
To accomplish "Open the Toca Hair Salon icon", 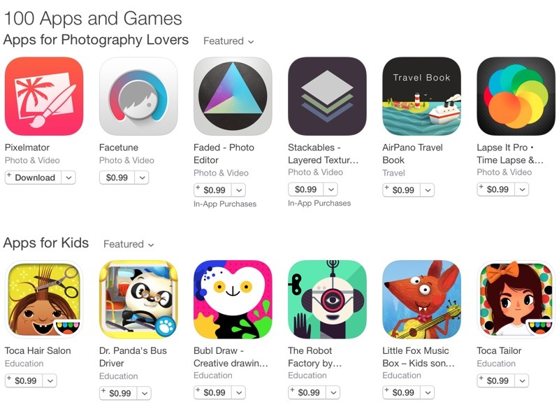I will coord(44,299).
